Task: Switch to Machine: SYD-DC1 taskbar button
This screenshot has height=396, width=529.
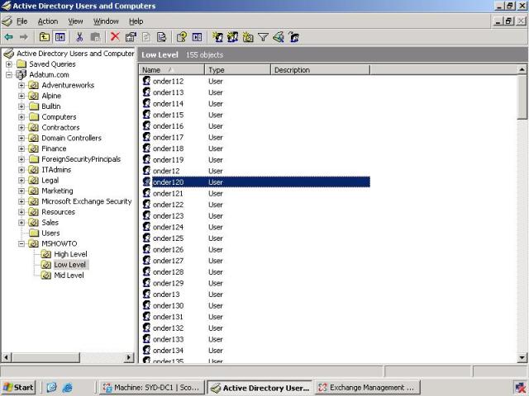Action: (x=152, y=388)
